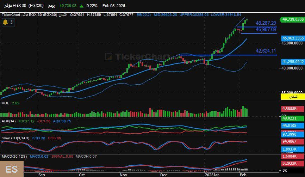Select the green 49,739.0300 price tag

292,19
